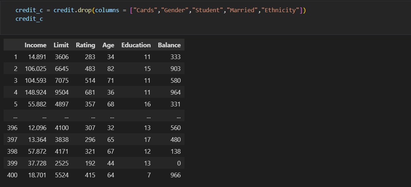Pick the Rating value 514
The image size is (411, 187).
[x=90, y=81]
